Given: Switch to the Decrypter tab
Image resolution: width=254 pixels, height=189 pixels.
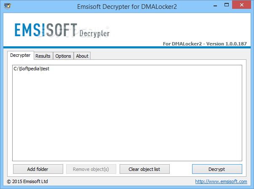Looking at the screenshot, I should (20, 55).
